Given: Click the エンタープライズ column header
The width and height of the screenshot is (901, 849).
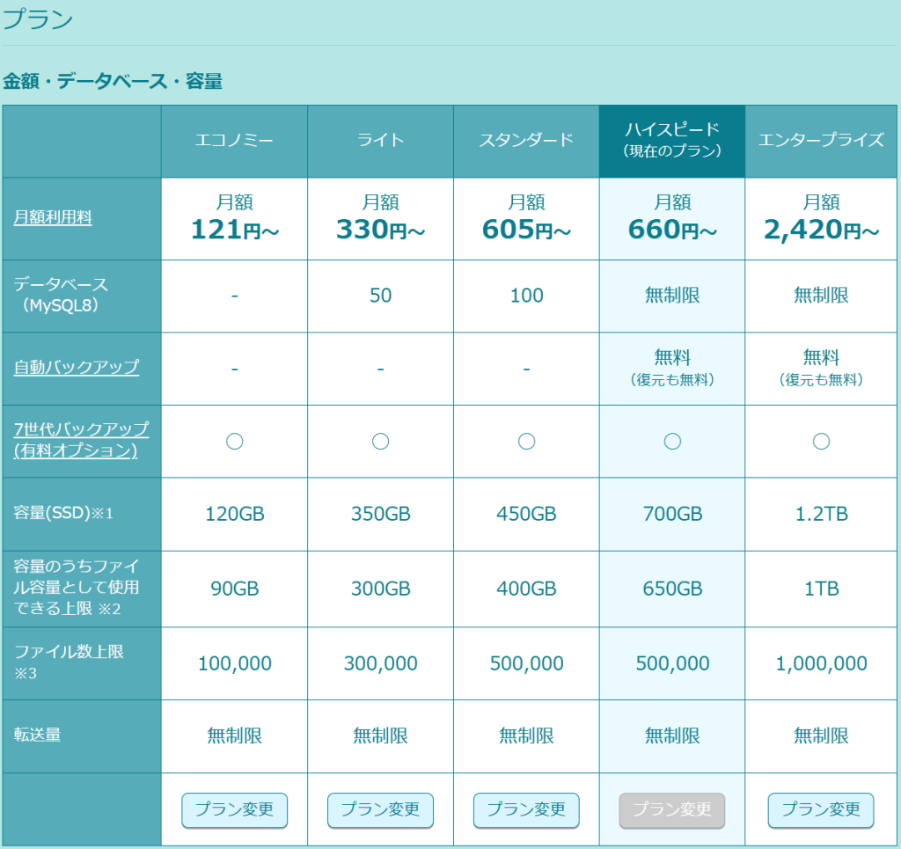Looking at the screenshot, I should point(821,141).
